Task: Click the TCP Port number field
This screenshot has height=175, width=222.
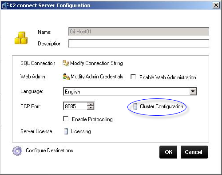Action: click(x=75, y=106)
